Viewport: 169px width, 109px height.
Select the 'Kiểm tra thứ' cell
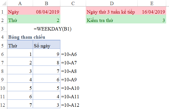112,20
